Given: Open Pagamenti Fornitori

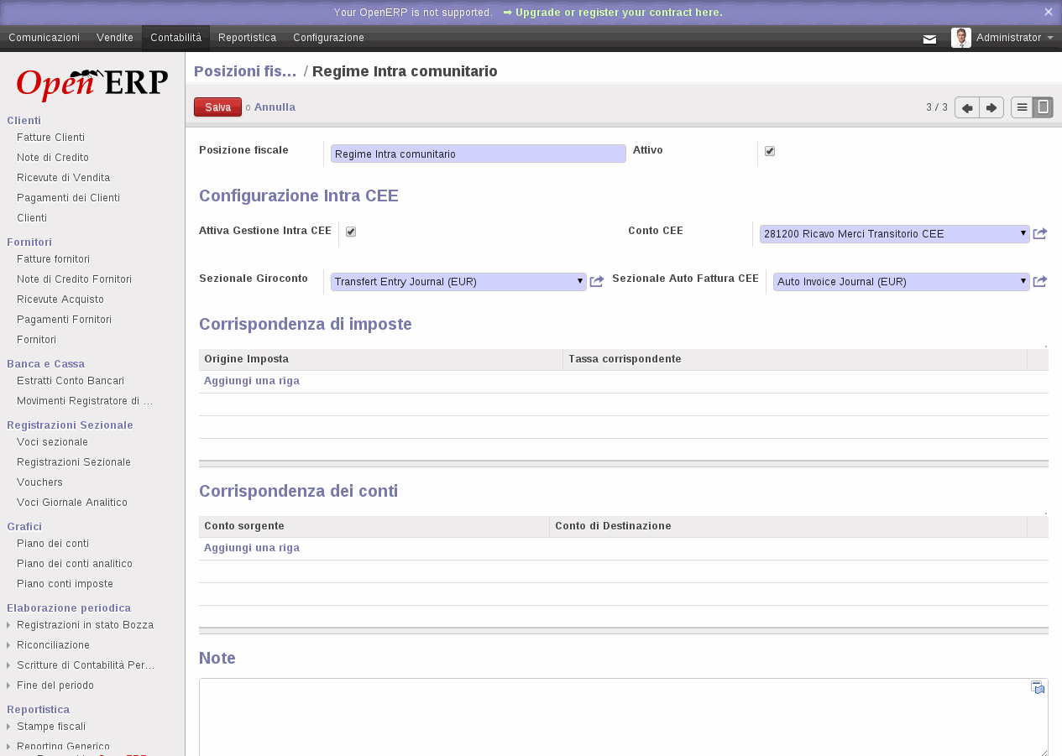Looking at the screenshot, I should point(64,320).
